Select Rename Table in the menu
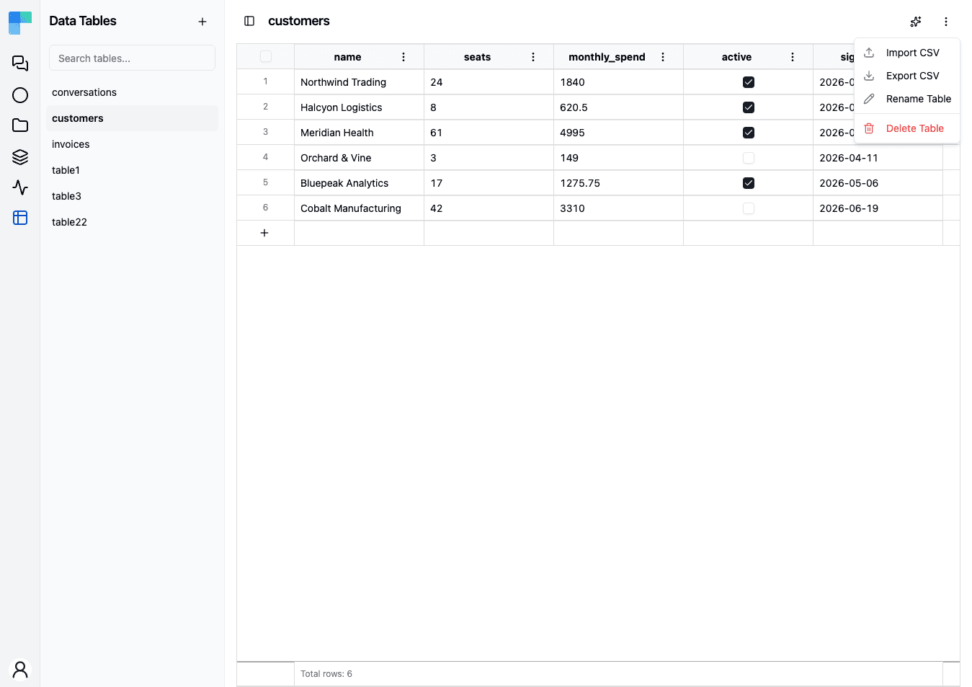The height and width of the screenshot is (687, 972). pos(906,99)
